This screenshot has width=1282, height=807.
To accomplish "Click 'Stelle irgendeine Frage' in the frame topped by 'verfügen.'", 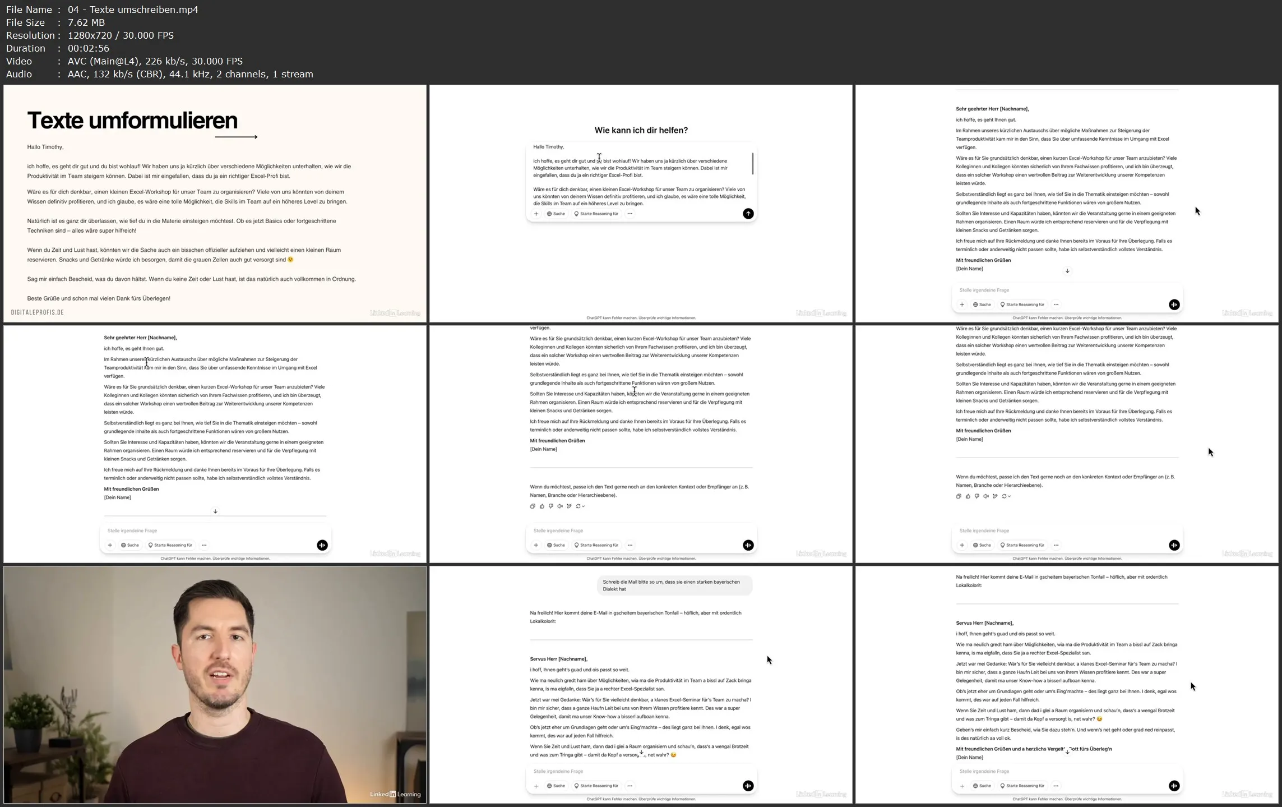I will 558,531.
